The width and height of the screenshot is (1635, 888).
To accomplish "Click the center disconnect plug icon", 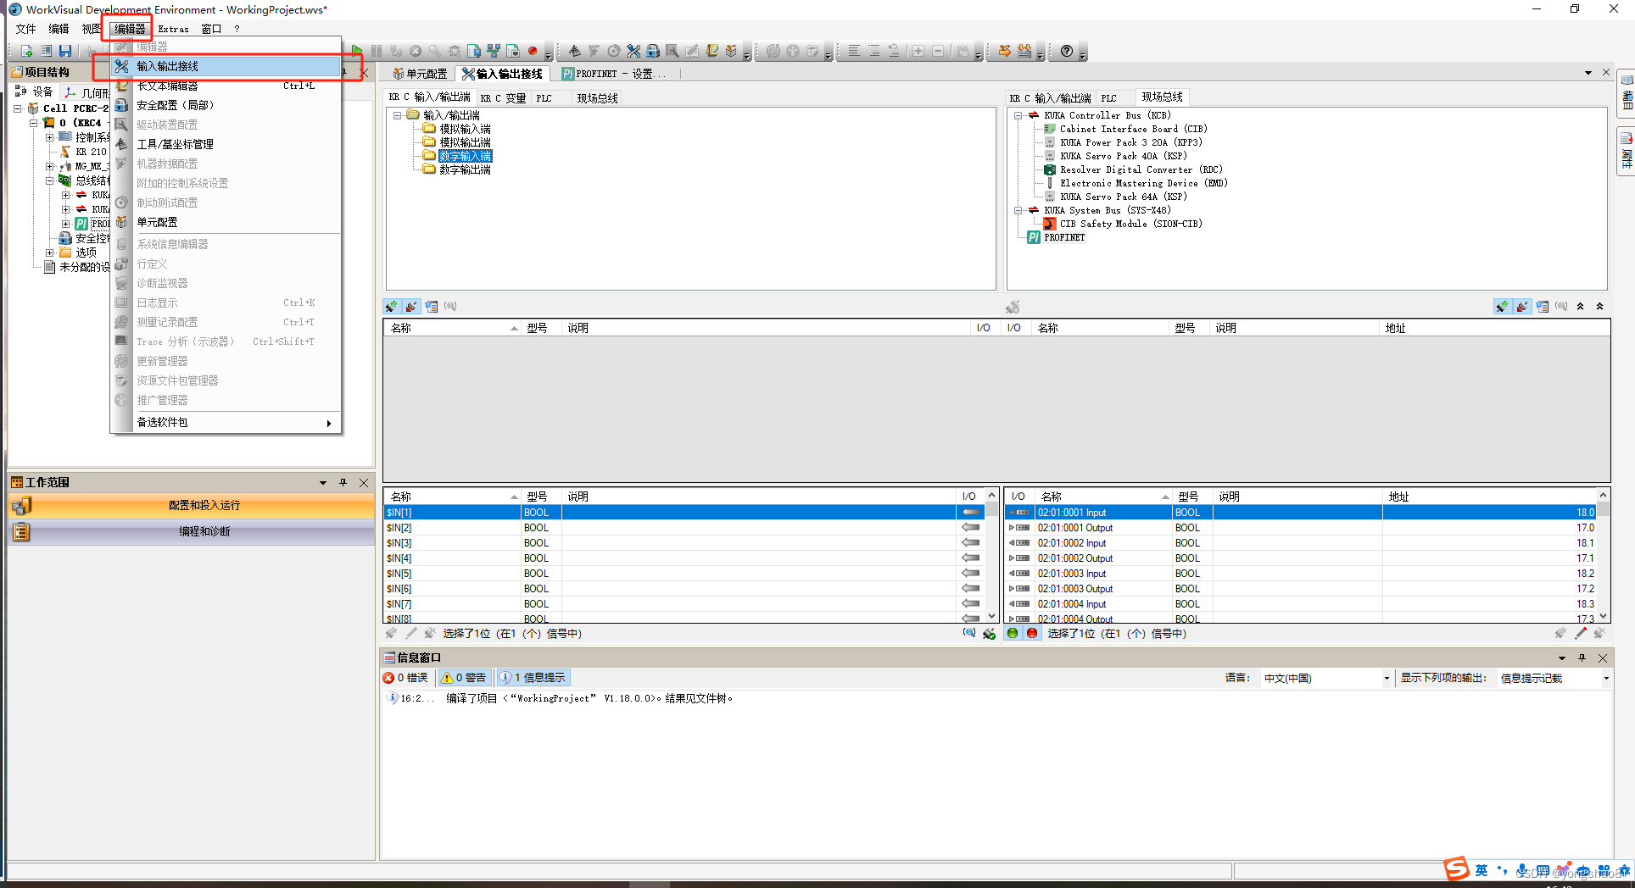I will pyautogui.click(x=1013, y=307).
